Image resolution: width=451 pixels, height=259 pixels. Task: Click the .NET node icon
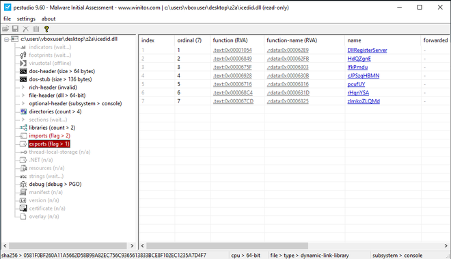point(23,160)
